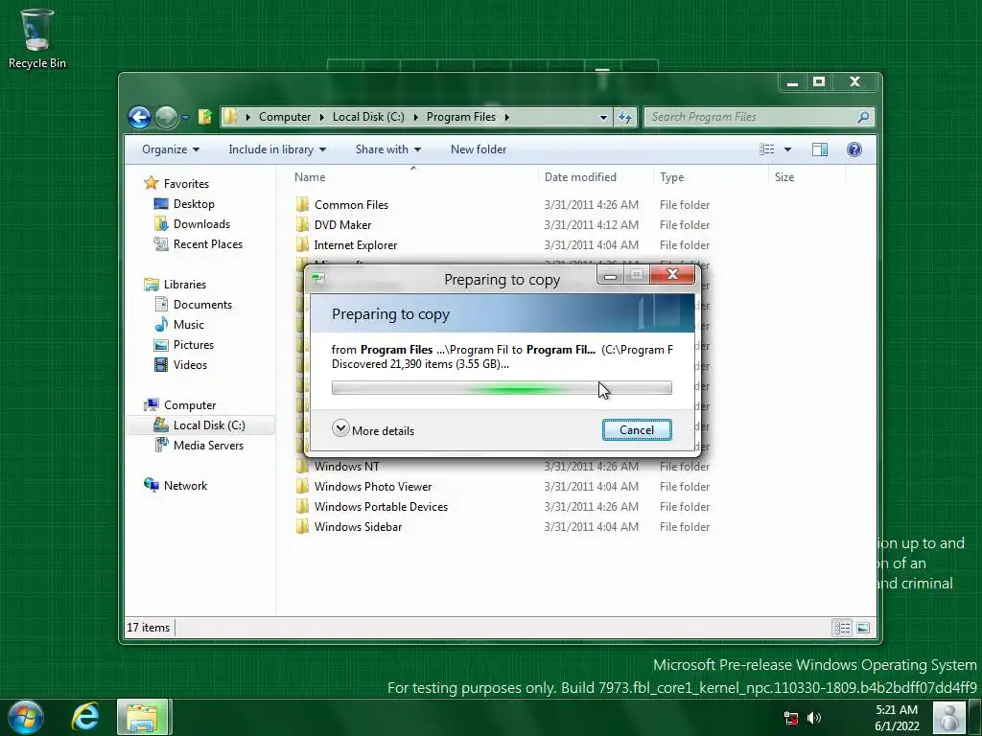
Task: Open the Start menu orb
Action: click(x=26, y=717)
